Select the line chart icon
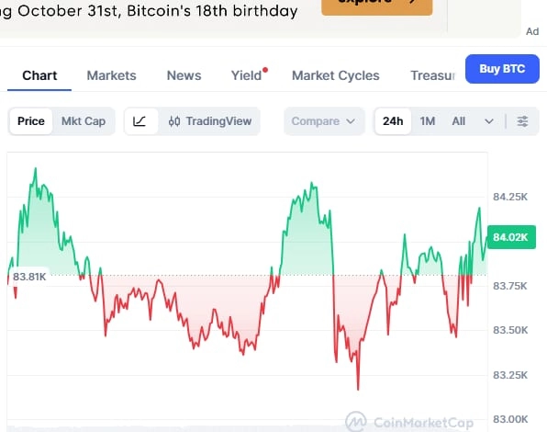 pos(140,121)
